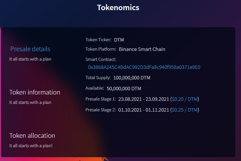This screenshot has width=241, height=161.
Task: Click the Smart Contract label
Action: coord(101,59)
